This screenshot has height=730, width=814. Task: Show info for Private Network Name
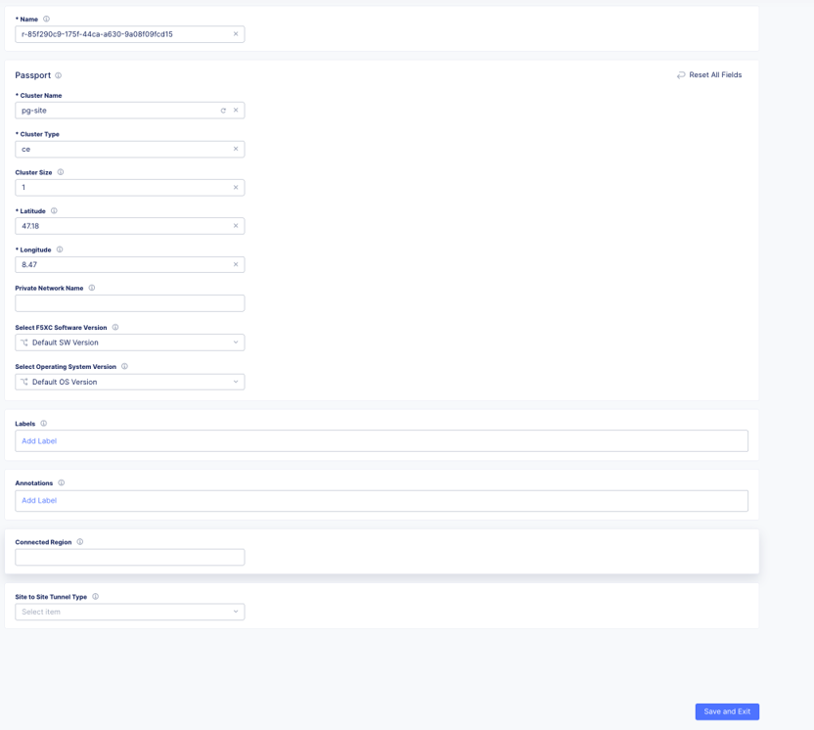[92, 288]
